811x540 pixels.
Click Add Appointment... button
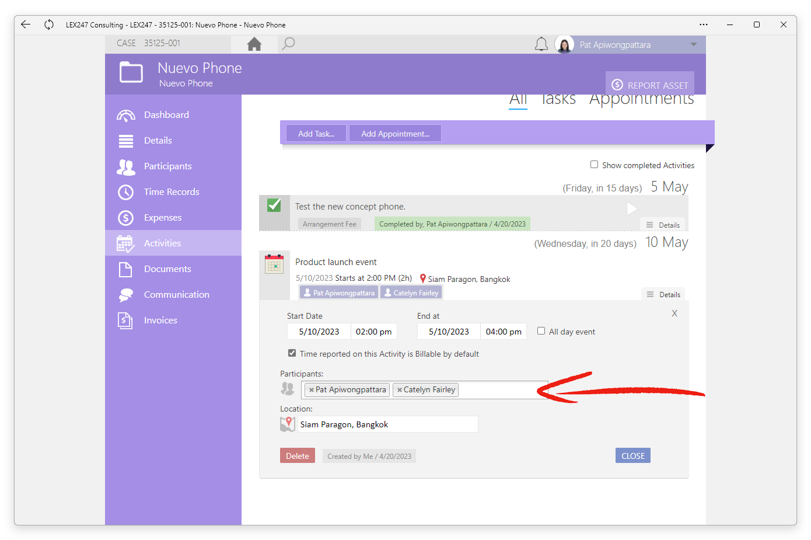[x=395, y=133]
